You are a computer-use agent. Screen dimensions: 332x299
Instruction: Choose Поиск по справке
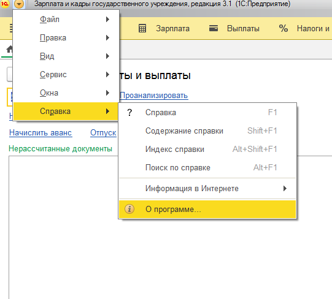point(207,168)
